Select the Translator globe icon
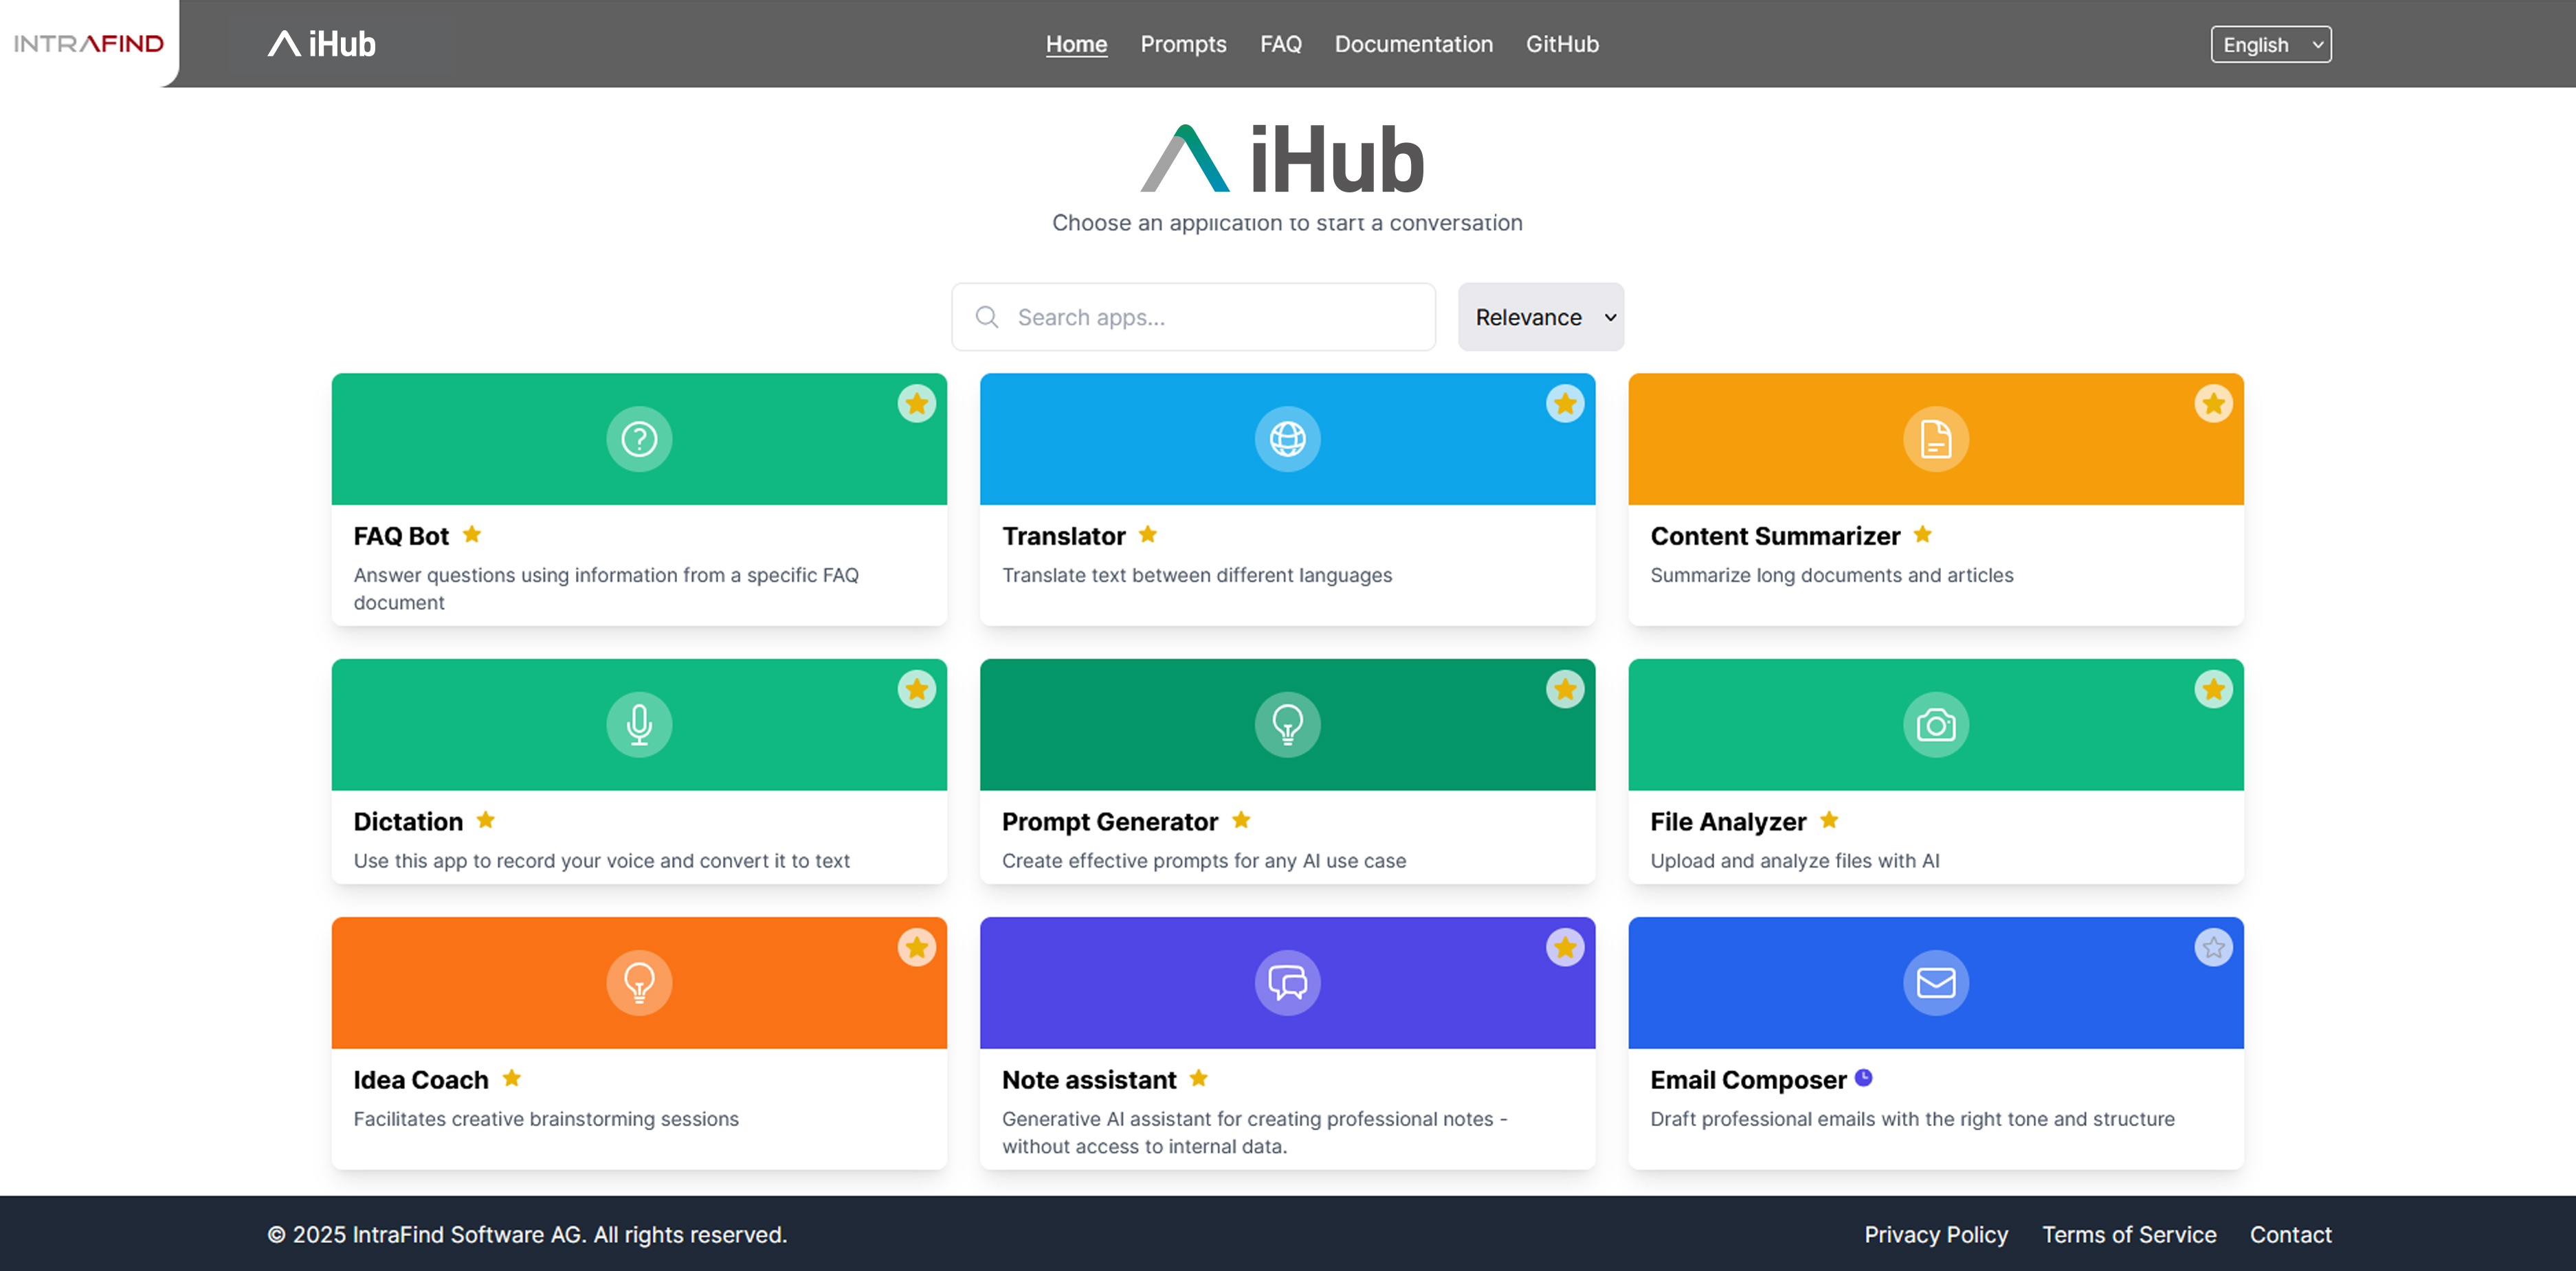 [1287, 438]
